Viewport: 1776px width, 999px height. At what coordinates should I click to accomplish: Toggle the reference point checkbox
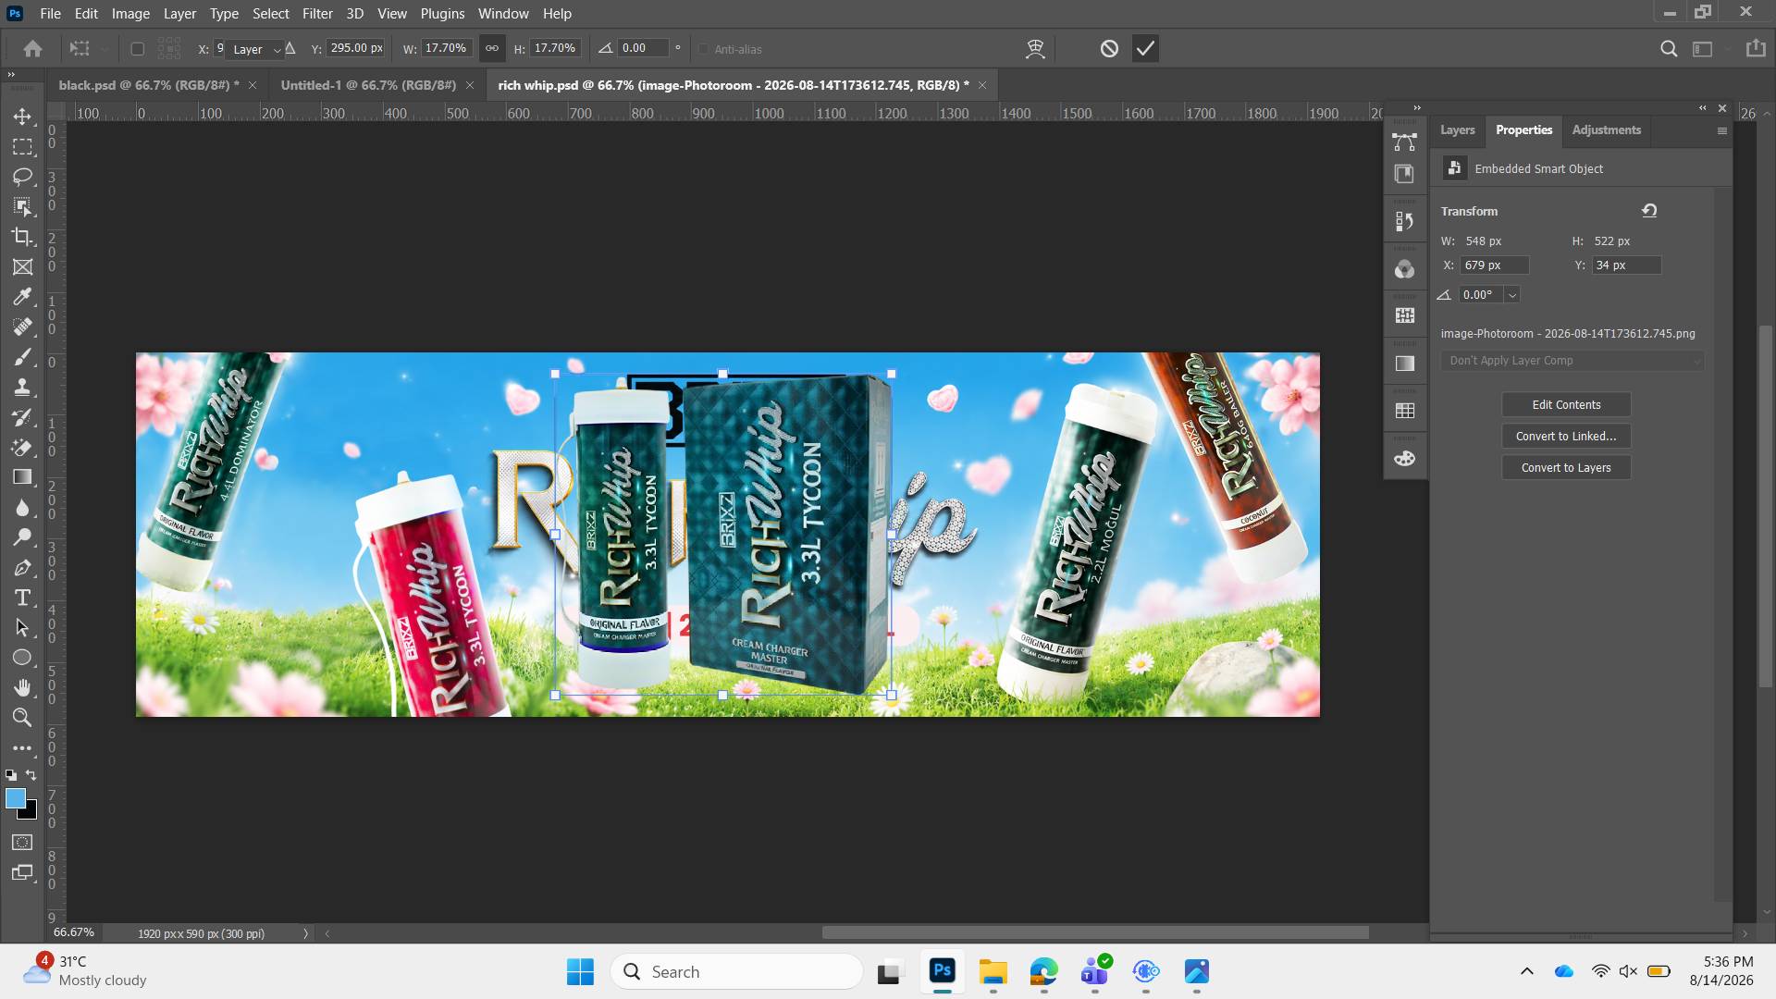(x=137, y=49)
